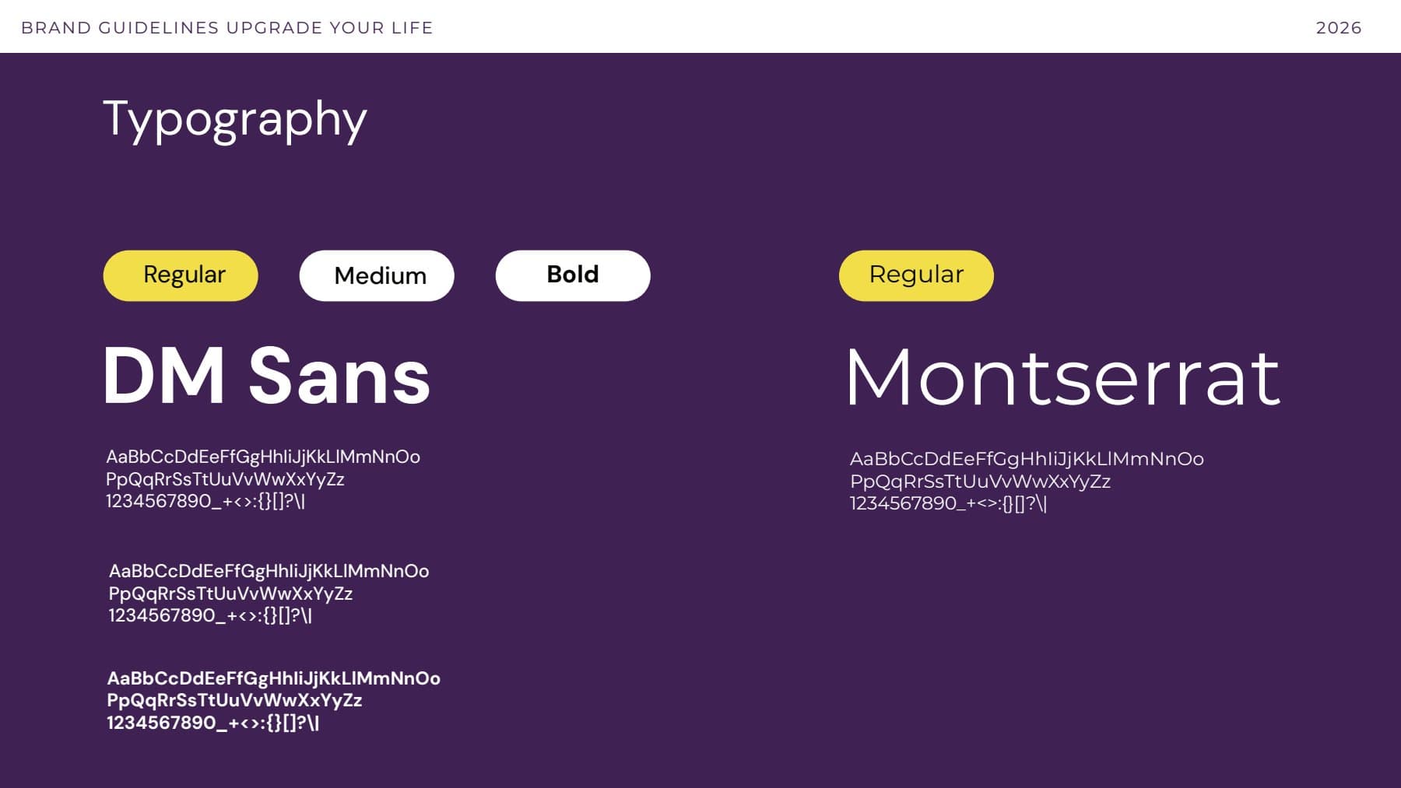This screenshot has width=1401, height=788.
Task: Click the Typography slide title
Action: pyautogui.click(x=235, y=119)
